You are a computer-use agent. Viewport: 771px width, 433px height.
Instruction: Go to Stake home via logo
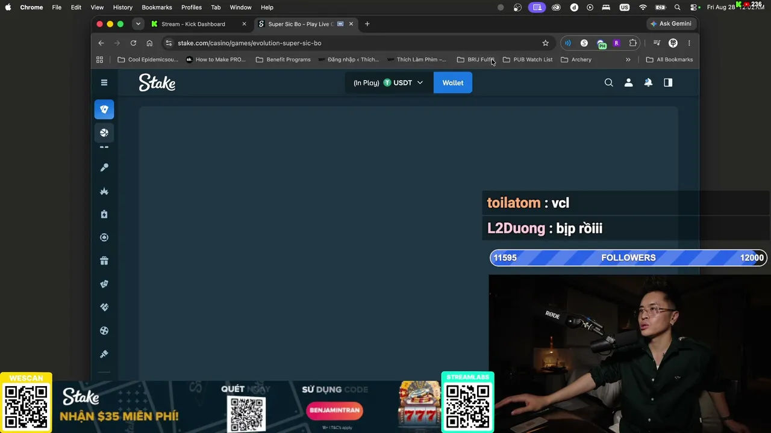[x=157, y=82]
